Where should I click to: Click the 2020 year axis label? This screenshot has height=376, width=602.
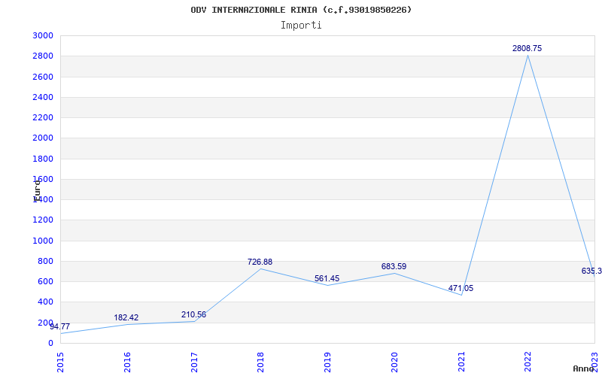click(394, 362)
